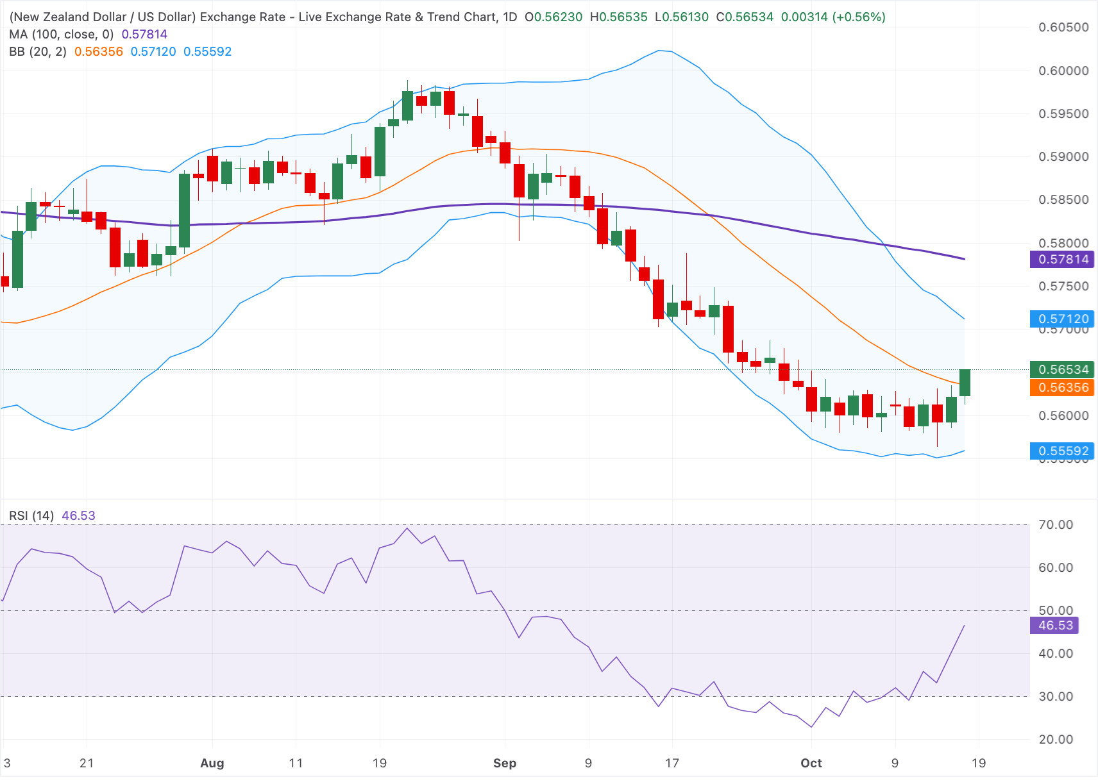Click the low value L0.56130 in header
The image size is (1098, 784).
pos(682,17)
